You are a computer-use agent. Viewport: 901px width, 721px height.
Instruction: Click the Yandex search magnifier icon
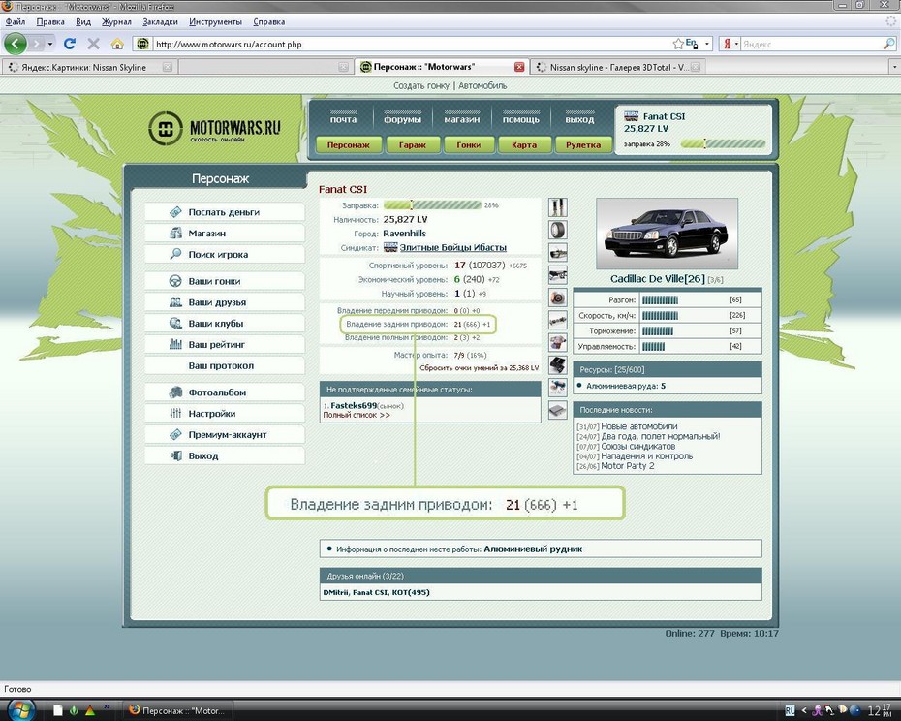888,44
